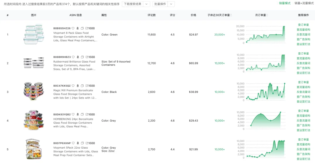Switch to 销量+流量模式 view

click(x=304, y=3)
